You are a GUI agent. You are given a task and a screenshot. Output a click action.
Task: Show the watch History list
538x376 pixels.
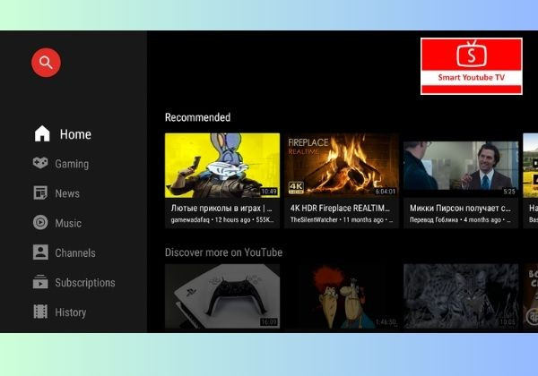coord(71,312)
